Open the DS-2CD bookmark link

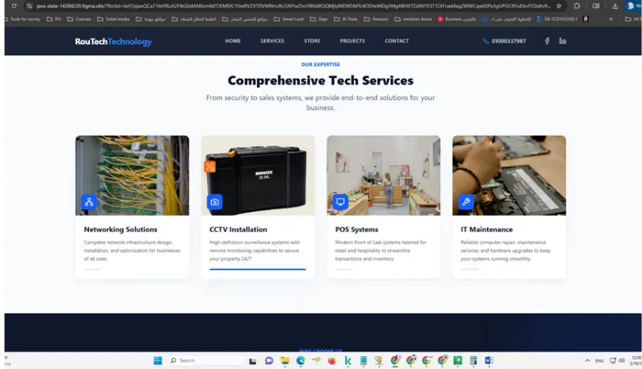coord(557,19)
